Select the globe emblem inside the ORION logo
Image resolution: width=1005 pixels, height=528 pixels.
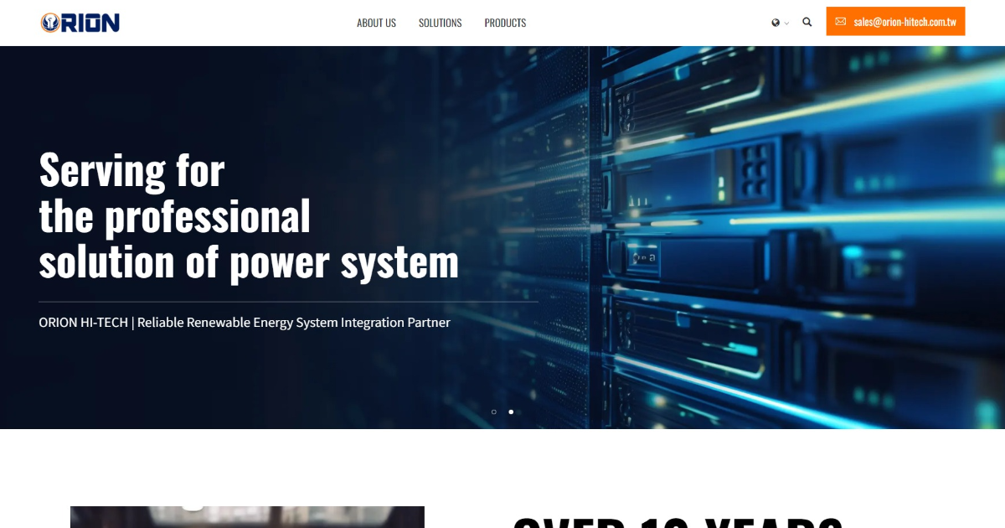click(50, 22)
